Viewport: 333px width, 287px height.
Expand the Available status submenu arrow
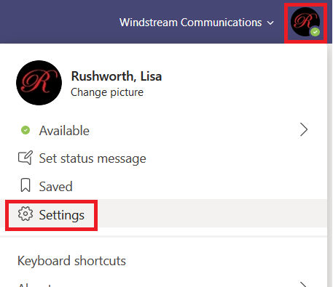coord(304,129)
